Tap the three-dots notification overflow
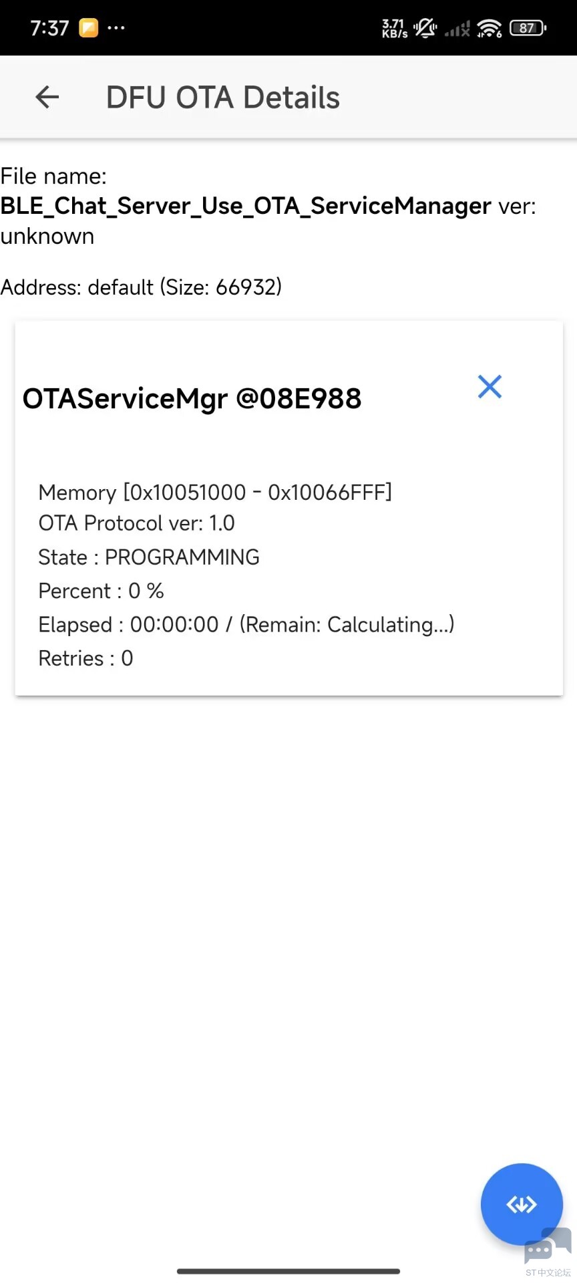577x1283 pixels. coord(116,28)
